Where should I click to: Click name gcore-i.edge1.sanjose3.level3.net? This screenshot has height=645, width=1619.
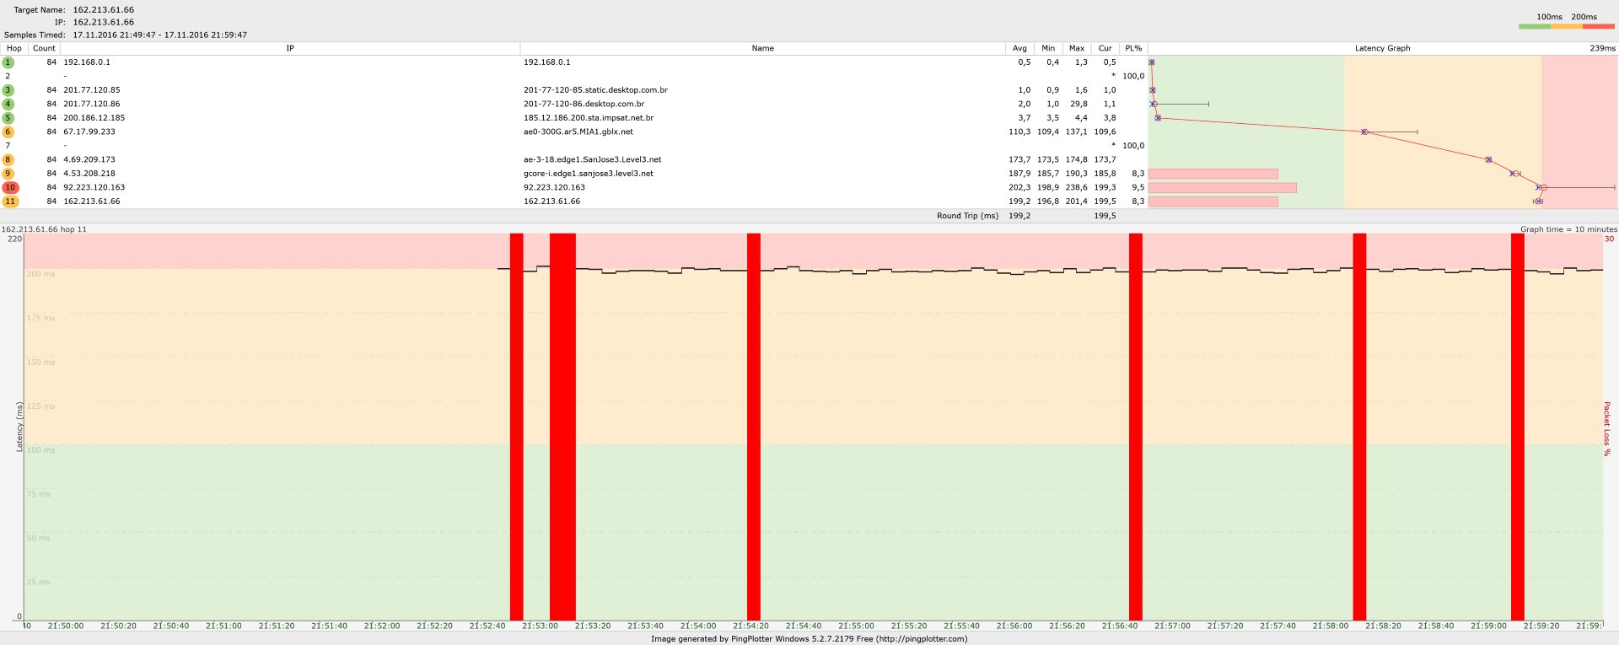point(589,174)
